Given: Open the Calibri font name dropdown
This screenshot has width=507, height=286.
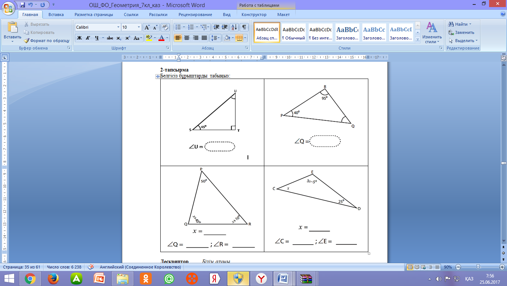Looking at the screenshot, I should (x=119, y=27).
